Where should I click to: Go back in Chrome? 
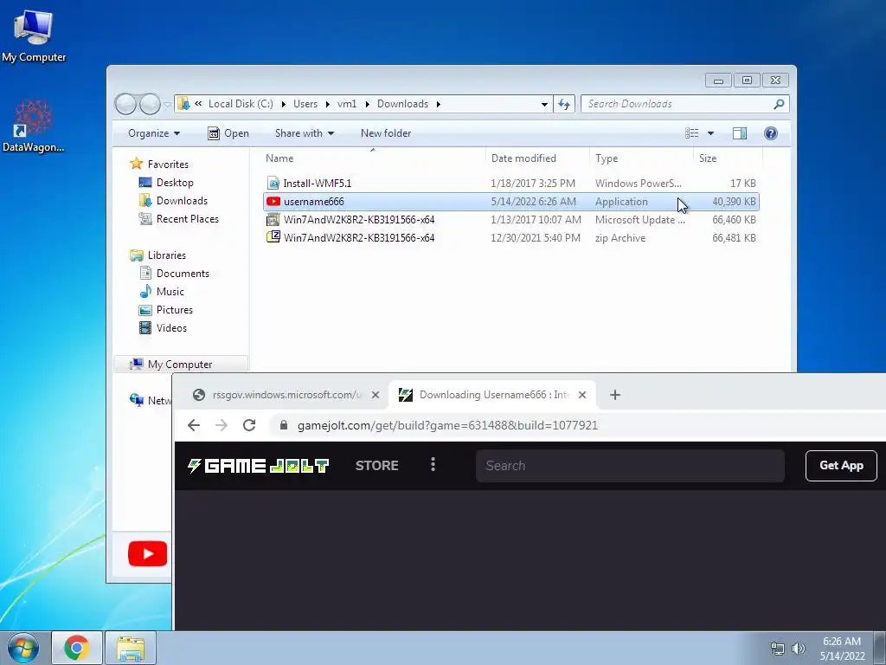[194, 425]
